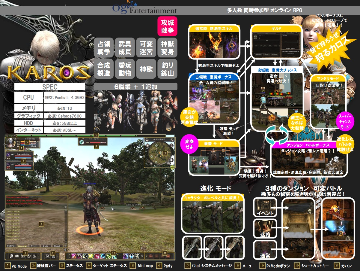Screen dimensions: 360x271
Task: Activate the yellow burst skill icon
Action: 91,256
